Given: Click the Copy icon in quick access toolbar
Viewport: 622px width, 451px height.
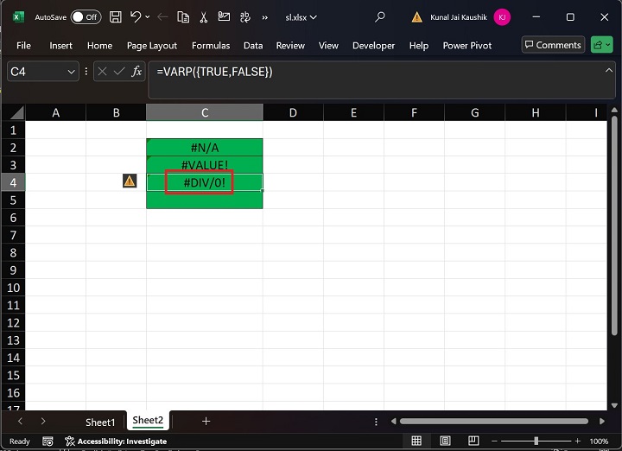Looking at the screenshot, I should (x=183, y=17).
